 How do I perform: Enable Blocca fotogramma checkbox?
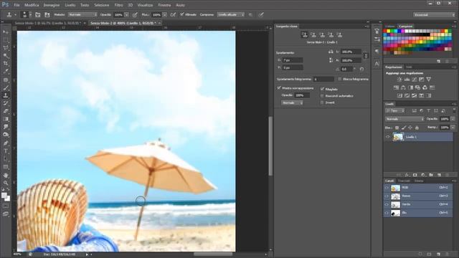tap(339, 79)
